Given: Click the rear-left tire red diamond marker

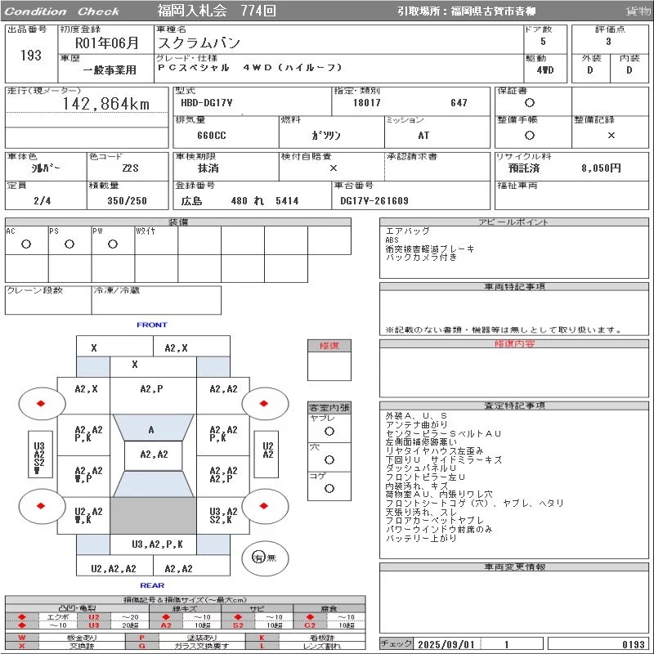Looking at the screenshot, I should point(41,506).
